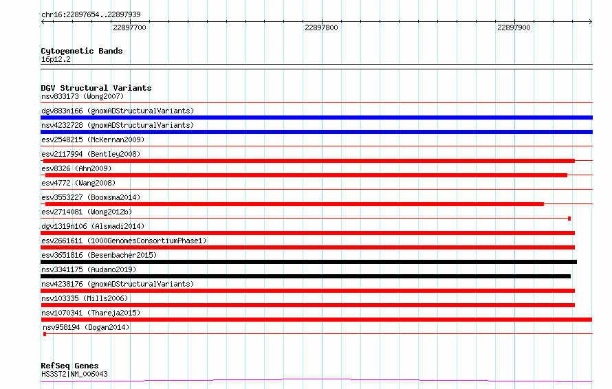Image resolution: width=612 pixels, height=389 pixels.
Task: Click the nsv3341175 (Audano2019) label
Action: click(89, 269)
